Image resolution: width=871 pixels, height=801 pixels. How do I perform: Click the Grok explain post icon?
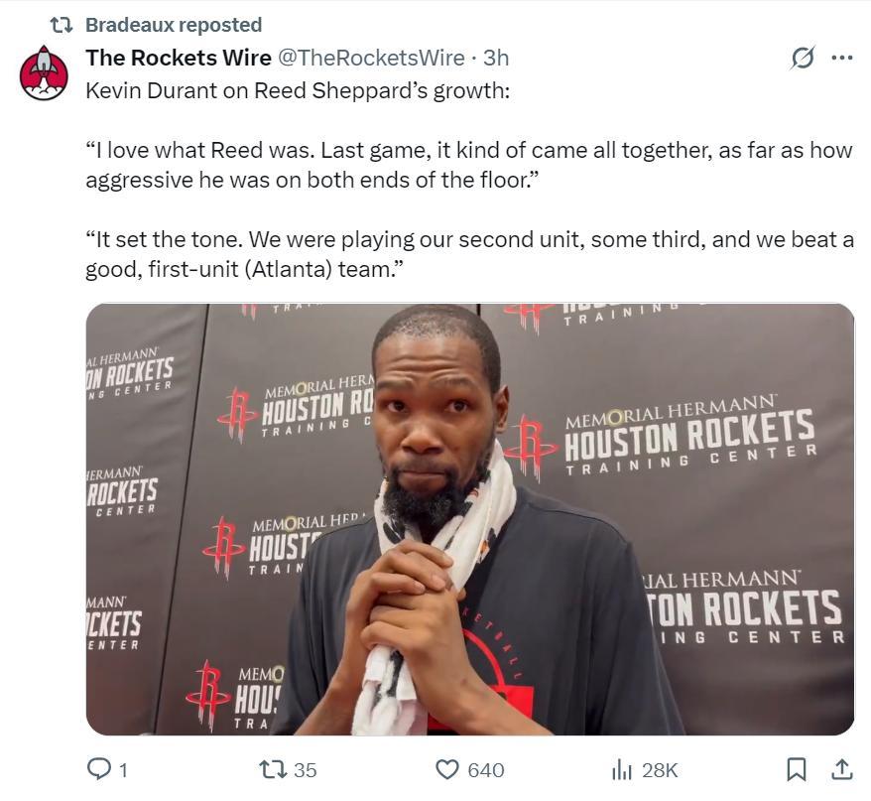(802, 59)
